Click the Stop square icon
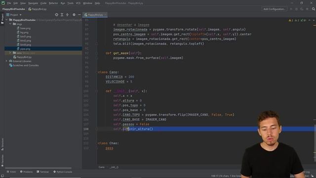 pos(307,9)
